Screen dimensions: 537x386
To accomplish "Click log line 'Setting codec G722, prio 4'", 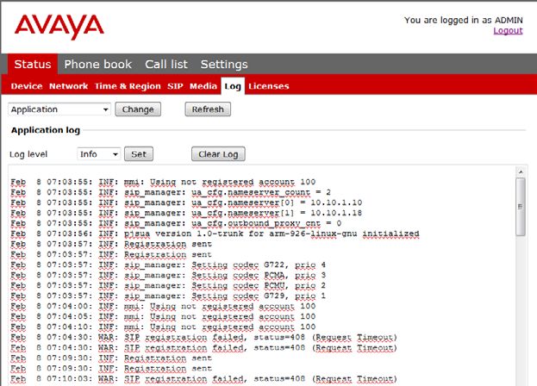I will 168,265.
